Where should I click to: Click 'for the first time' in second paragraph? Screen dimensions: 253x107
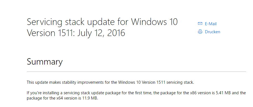click(x=139, y=93)
